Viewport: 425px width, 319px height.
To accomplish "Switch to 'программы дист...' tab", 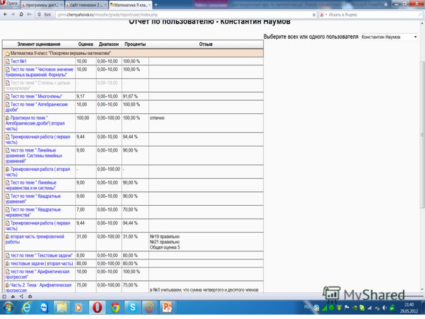I will point(41,5).
